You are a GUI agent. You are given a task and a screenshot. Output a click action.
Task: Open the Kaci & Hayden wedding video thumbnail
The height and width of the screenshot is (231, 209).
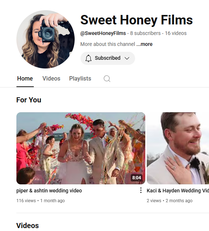coord(178,148)
